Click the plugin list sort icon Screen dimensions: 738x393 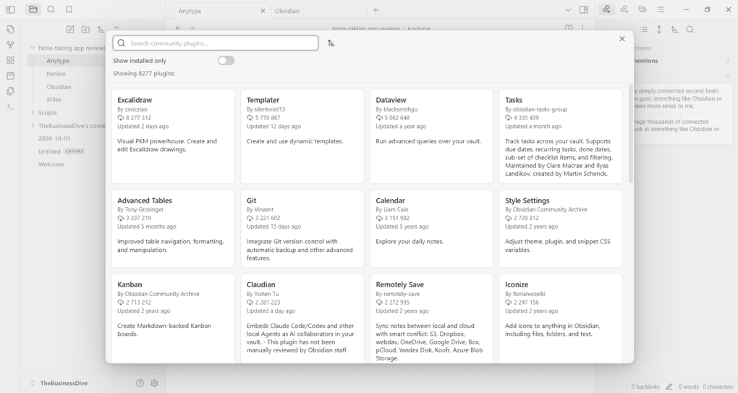tap(331, 43)
